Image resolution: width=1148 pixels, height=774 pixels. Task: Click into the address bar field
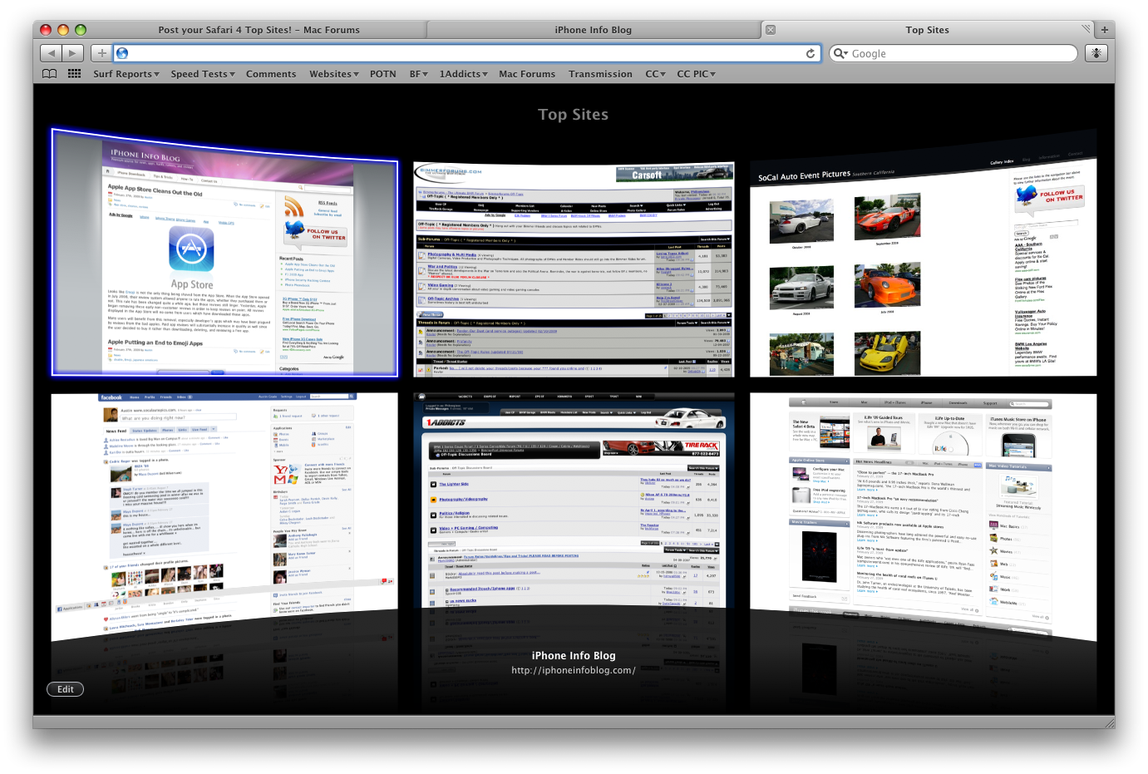pos(466,53)
